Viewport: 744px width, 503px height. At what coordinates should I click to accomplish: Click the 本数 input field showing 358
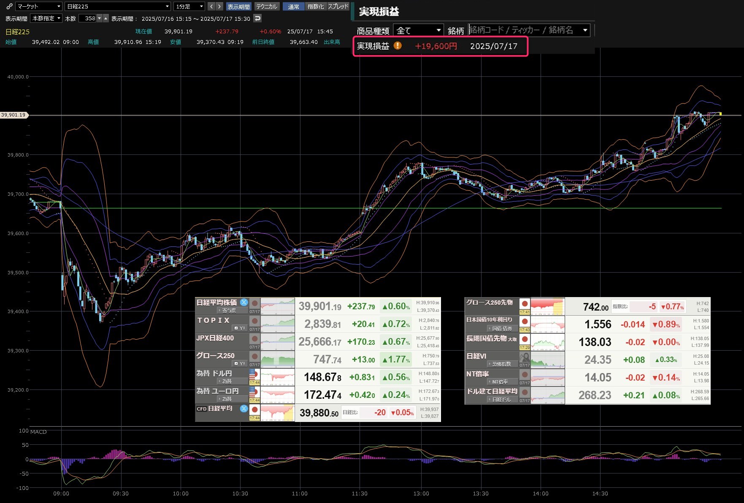pyautogui.click(x=88, y=18)
